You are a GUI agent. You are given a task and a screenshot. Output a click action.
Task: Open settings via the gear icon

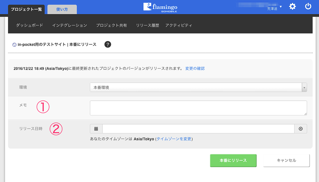292,7
